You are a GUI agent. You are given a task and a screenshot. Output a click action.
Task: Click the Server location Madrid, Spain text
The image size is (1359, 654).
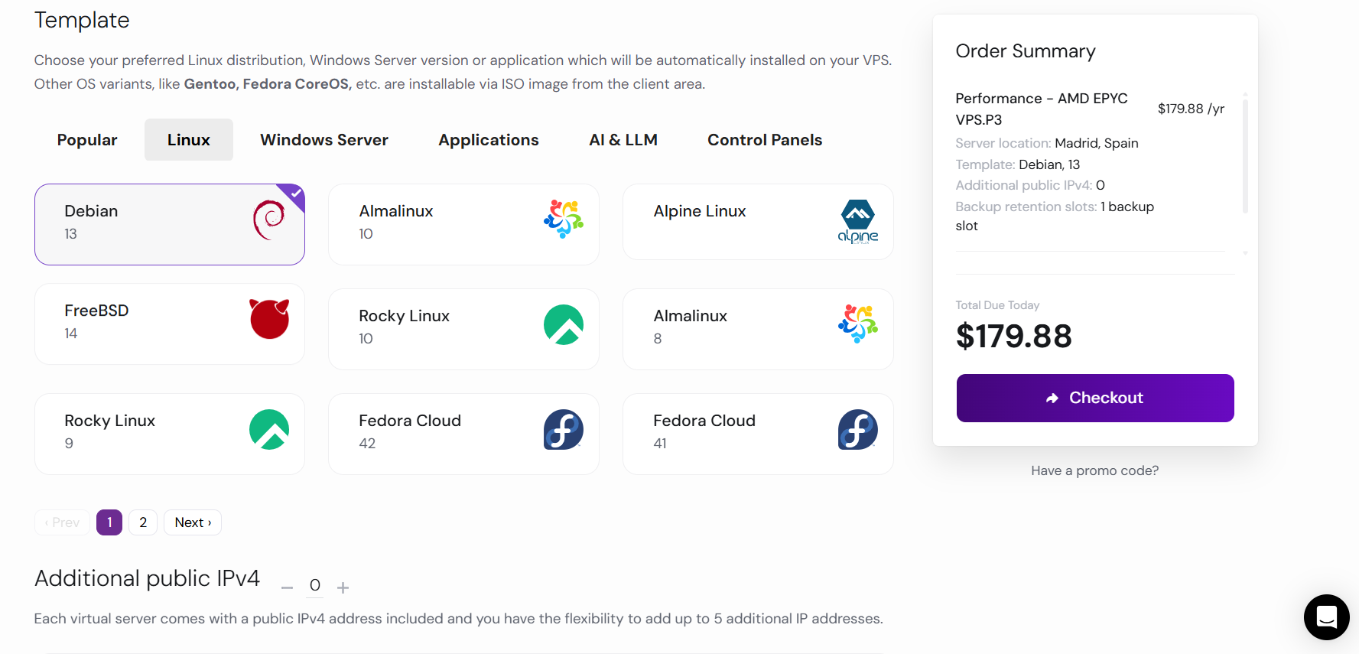1047,143
